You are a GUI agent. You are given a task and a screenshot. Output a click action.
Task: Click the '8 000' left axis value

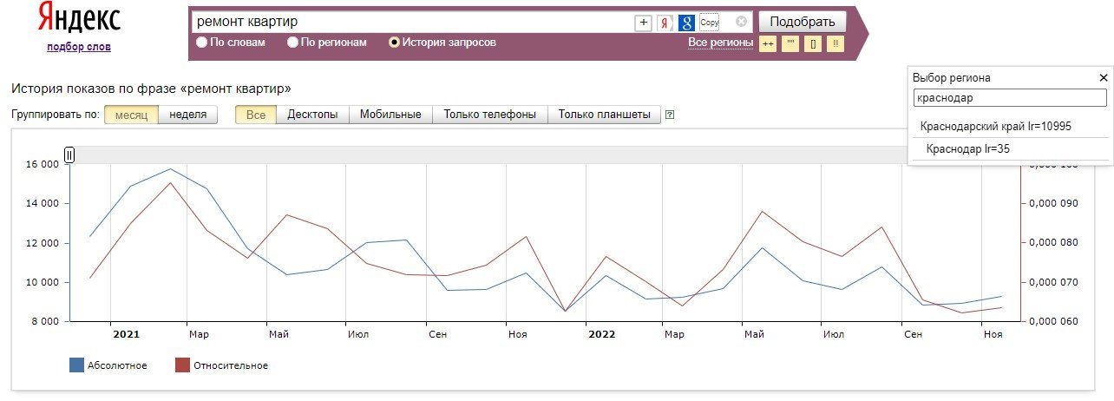(x=44, y=322)
